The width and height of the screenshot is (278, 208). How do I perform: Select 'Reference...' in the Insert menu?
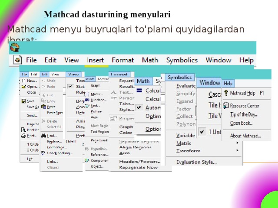coord(99,155)
